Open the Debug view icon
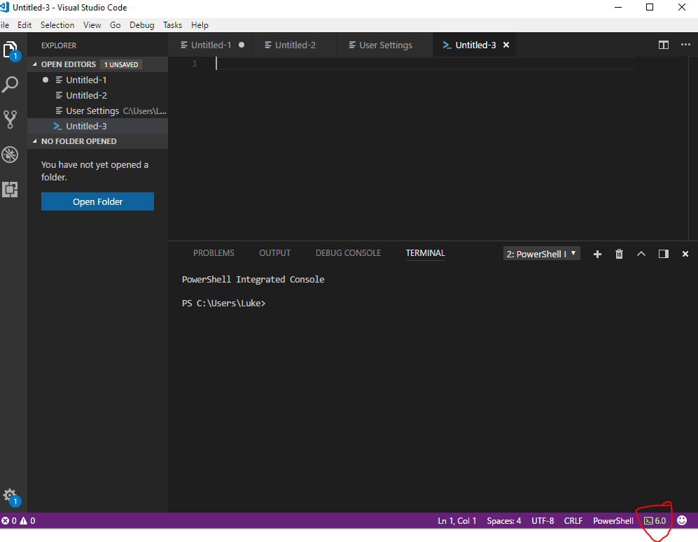Screen dimensions: 698x542 11,155
